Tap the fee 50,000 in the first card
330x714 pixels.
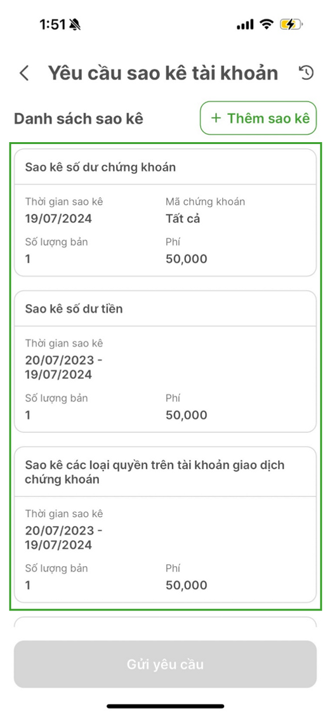(x=186, y=259)
